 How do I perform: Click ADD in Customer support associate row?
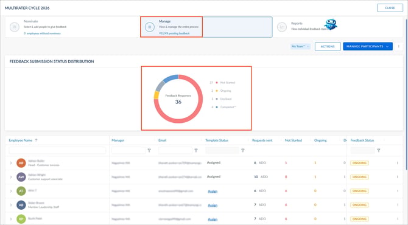pyautogui.click(x=264, y=177)
